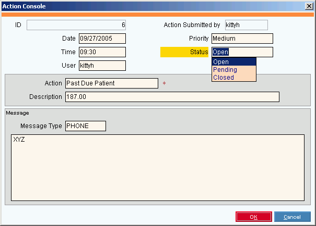Click the Status combo box field

[242, 52]
